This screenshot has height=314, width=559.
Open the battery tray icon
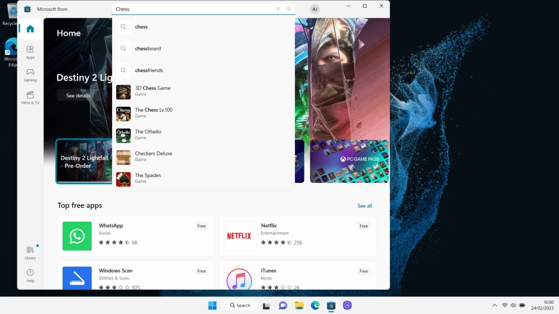coord(522,306)
